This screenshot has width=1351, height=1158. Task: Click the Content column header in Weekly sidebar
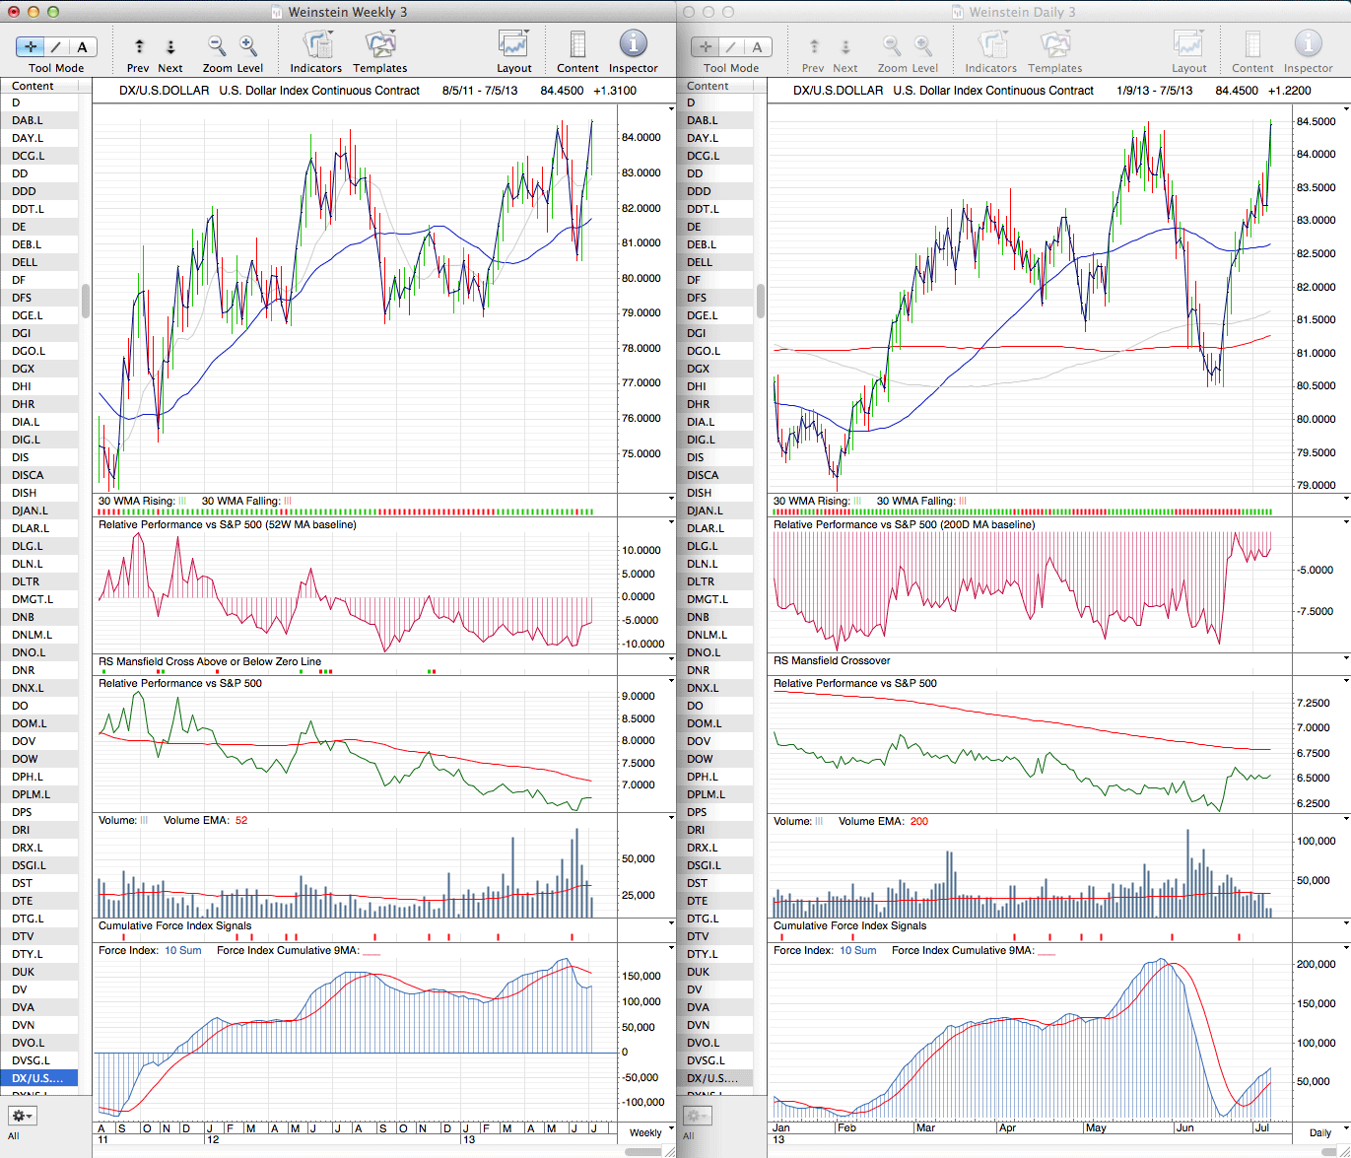[39, 86]
